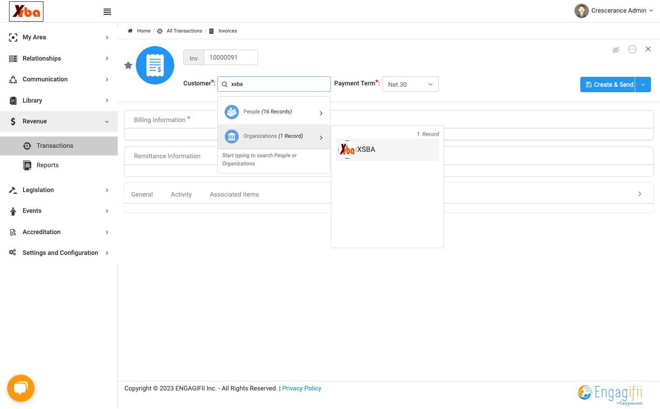Click the invoice number field 10000091

coord(231,57)
